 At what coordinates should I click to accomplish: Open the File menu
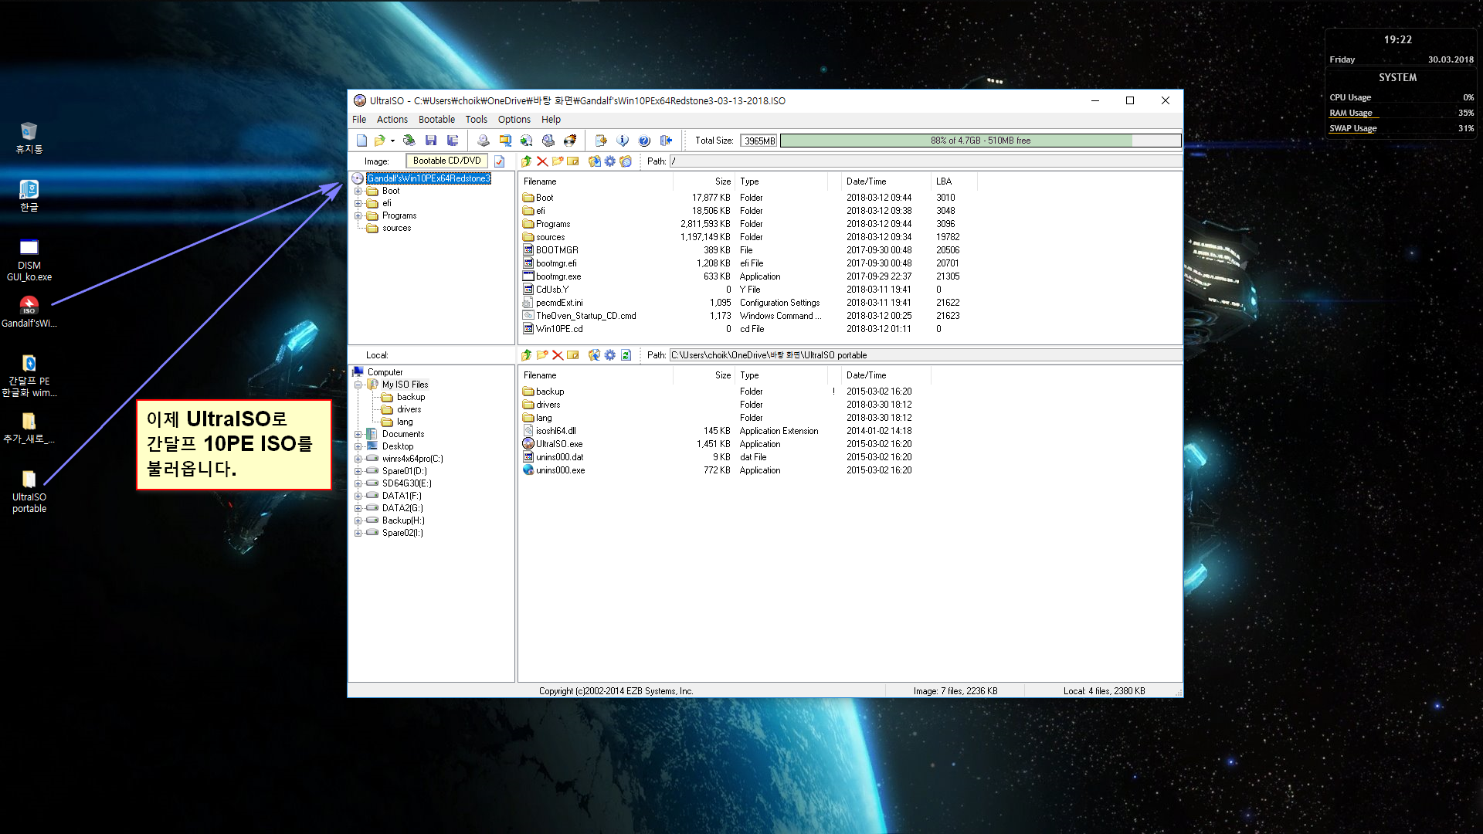tap(359, 120)
